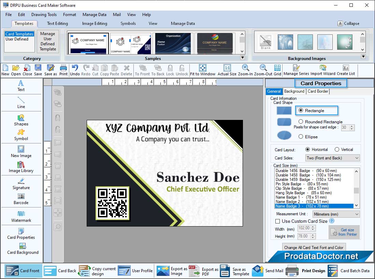View card at Actual Size

click(x=227, y=71)
